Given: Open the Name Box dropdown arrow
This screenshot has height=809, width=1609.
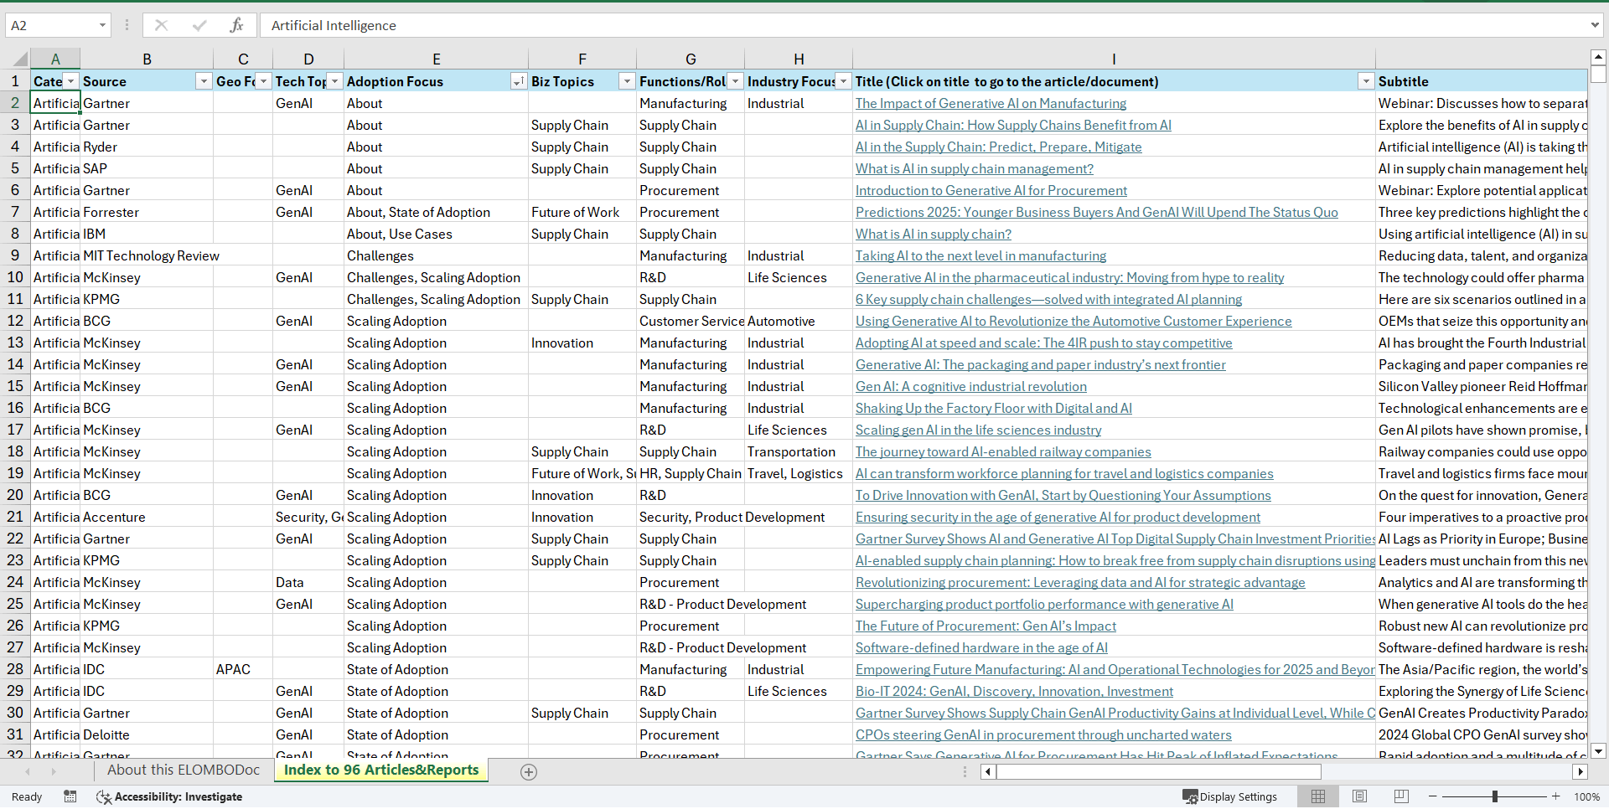Looking at the screenshot, I should tap(102, 25).
